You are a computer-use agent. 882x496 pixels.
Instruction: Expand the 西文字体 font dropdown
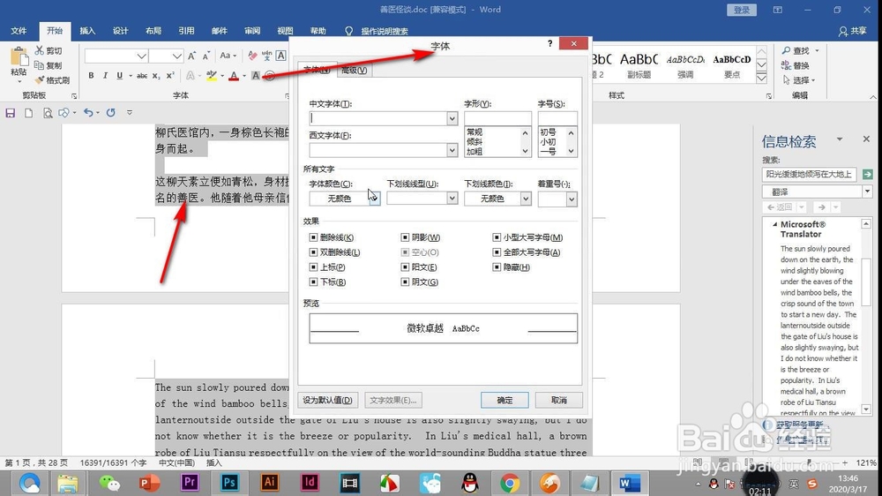coord(452,150)
